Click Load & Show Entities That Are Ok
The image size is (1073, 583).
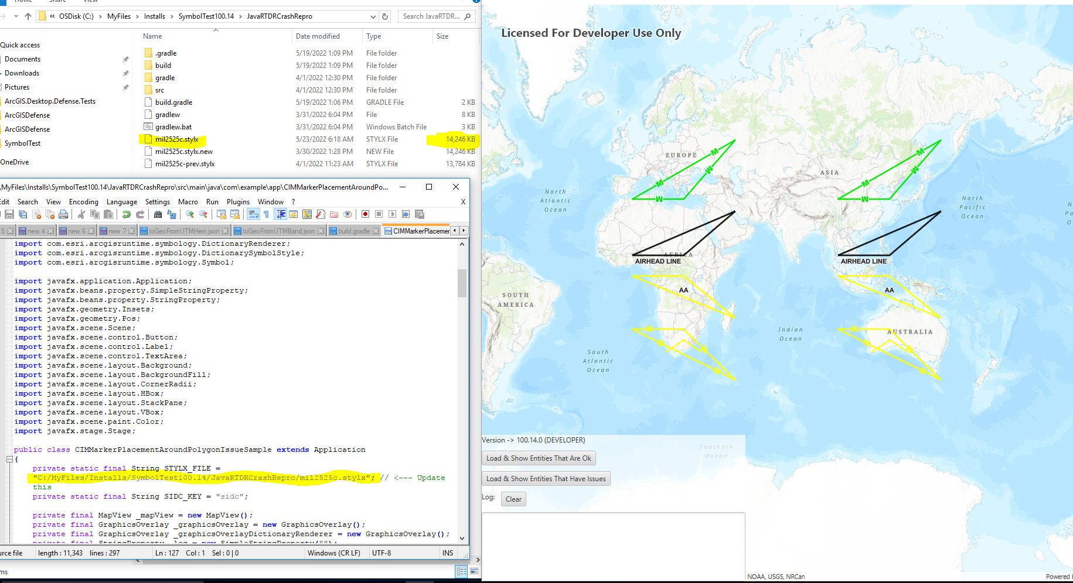[x=539, y=458]
